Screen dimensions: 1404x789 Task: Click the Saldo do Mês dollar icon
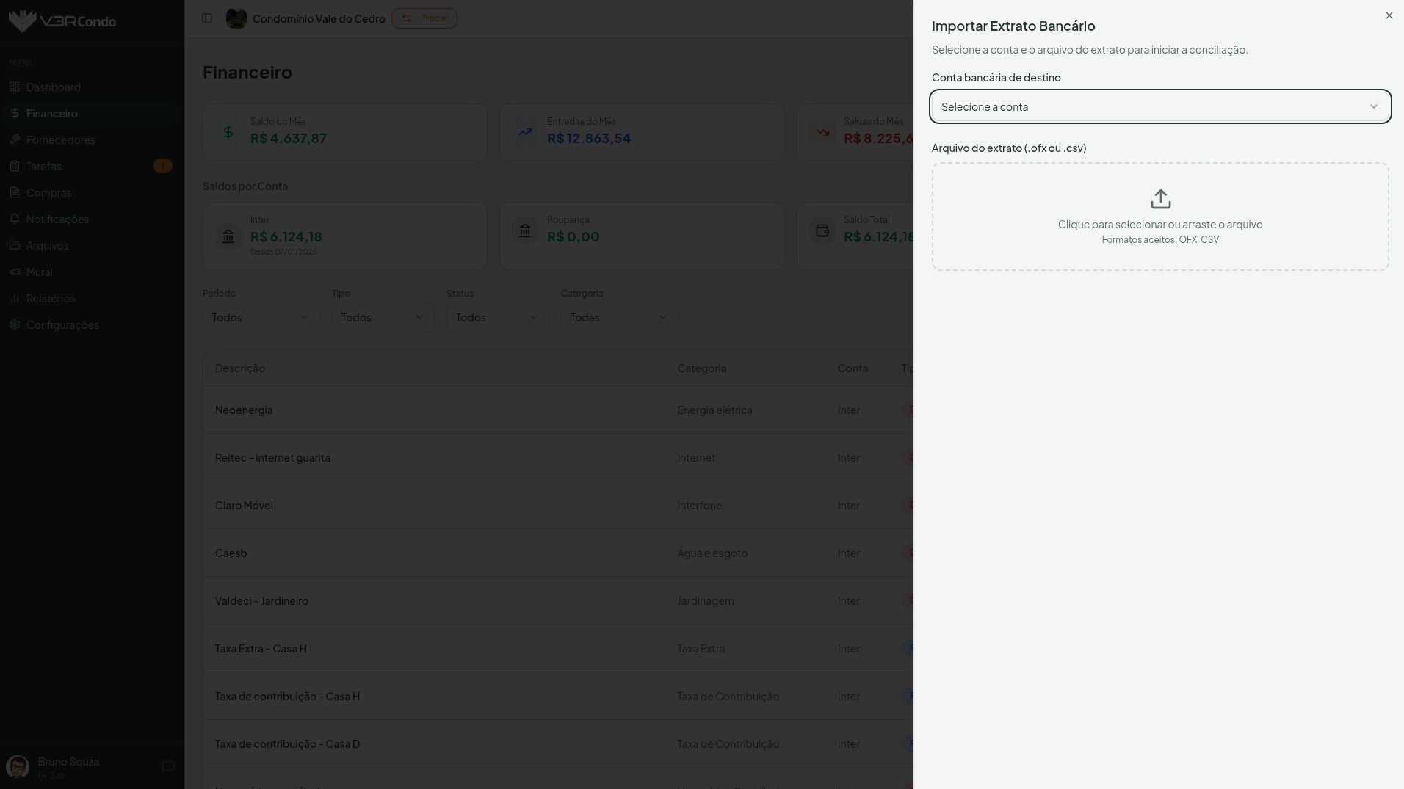(228, 132)
